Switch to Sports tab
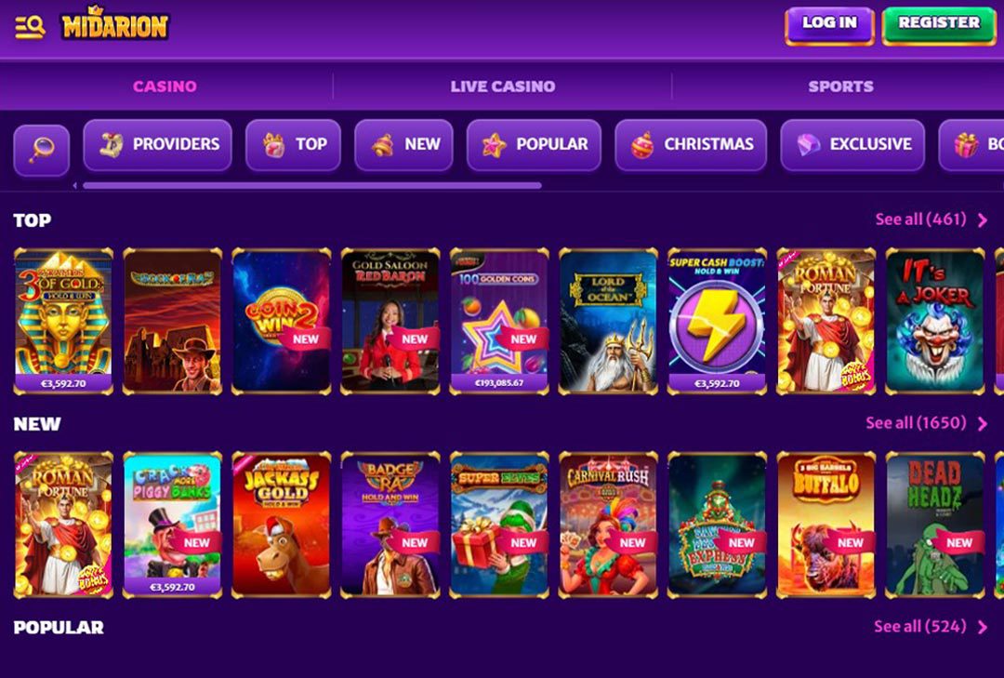 840,86
